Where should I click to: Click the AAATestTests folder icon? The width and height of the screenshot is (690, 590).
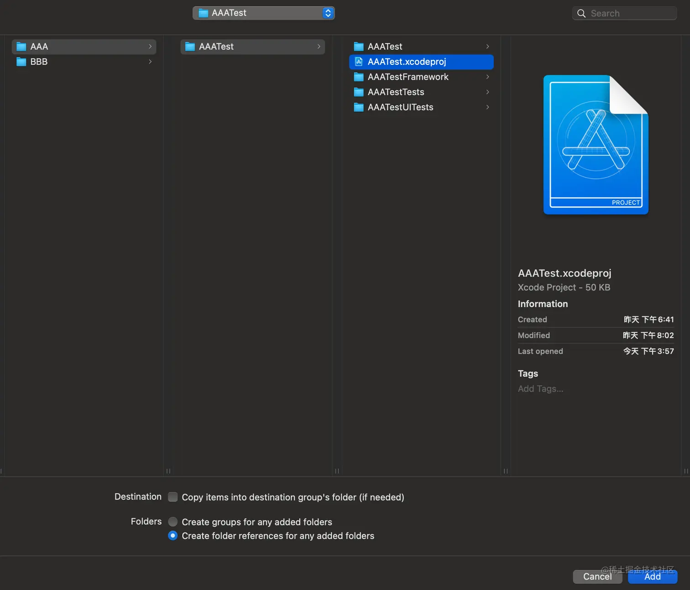tap(359, 92)
